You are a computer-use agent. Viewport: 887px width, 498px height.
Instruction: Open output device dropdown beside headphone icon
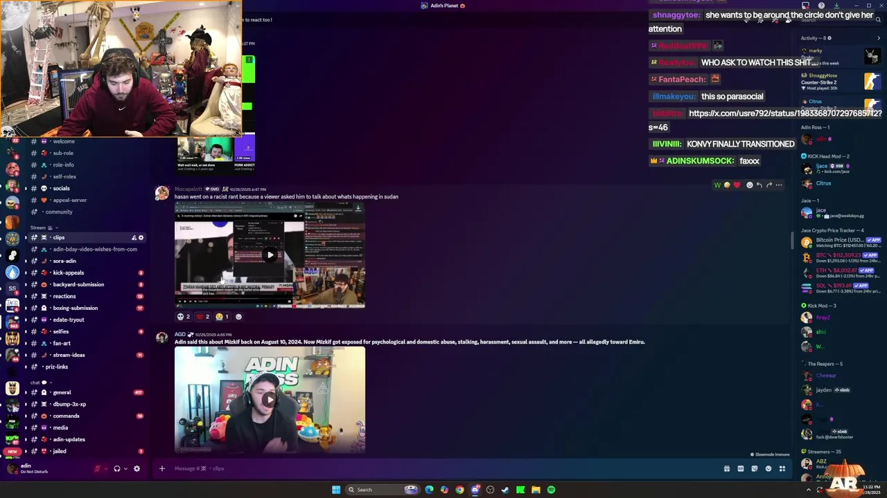click(125, 469)
